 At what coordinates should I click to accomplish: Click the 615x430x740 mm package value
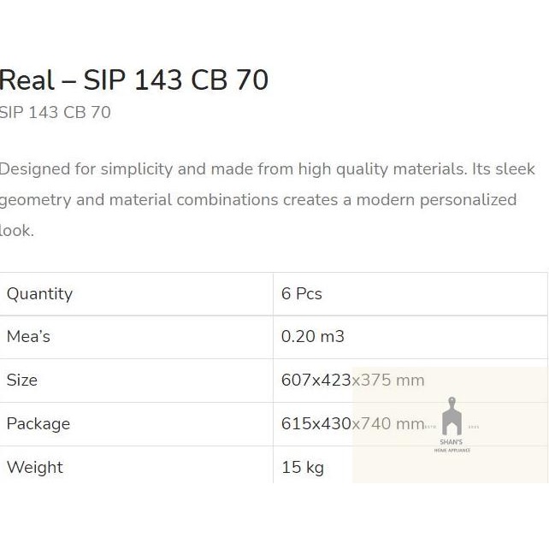click(352, 424)
